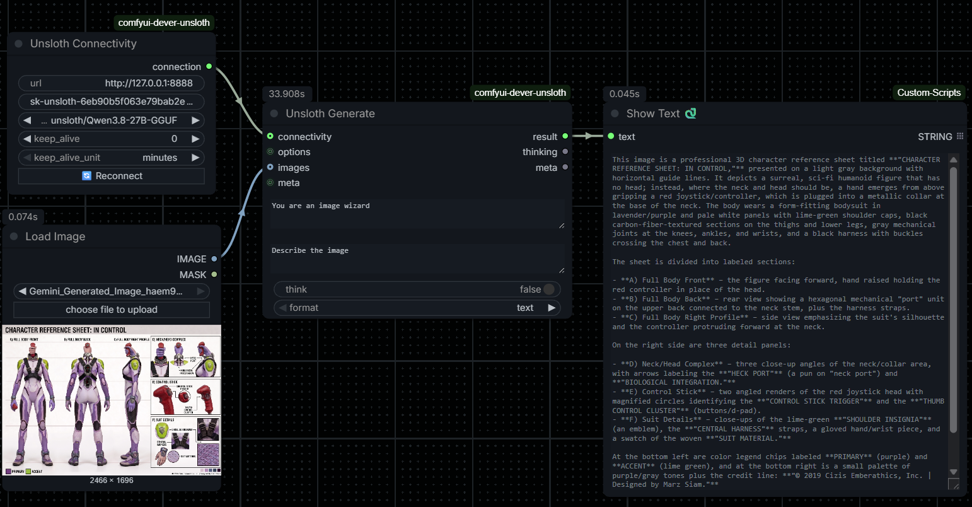Click the connection output green socket
Screen dimensions: 972x507
click(x=209, y=66)
